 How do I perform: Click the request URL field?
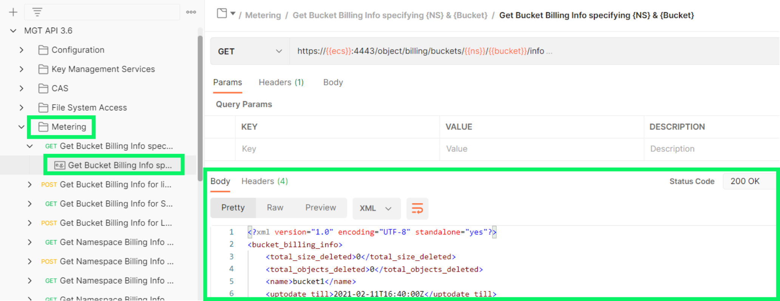(x=534, y=51)
